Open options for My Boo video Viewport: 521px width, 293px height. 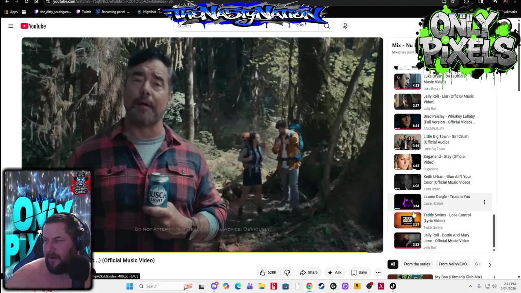pos(494,277)
